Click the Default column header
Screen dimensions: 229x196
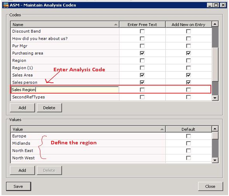pos(188,129)
